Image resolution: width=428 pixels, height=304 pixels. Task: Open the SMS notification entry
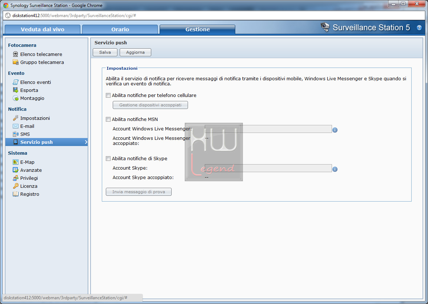click(x=25, y=134)
